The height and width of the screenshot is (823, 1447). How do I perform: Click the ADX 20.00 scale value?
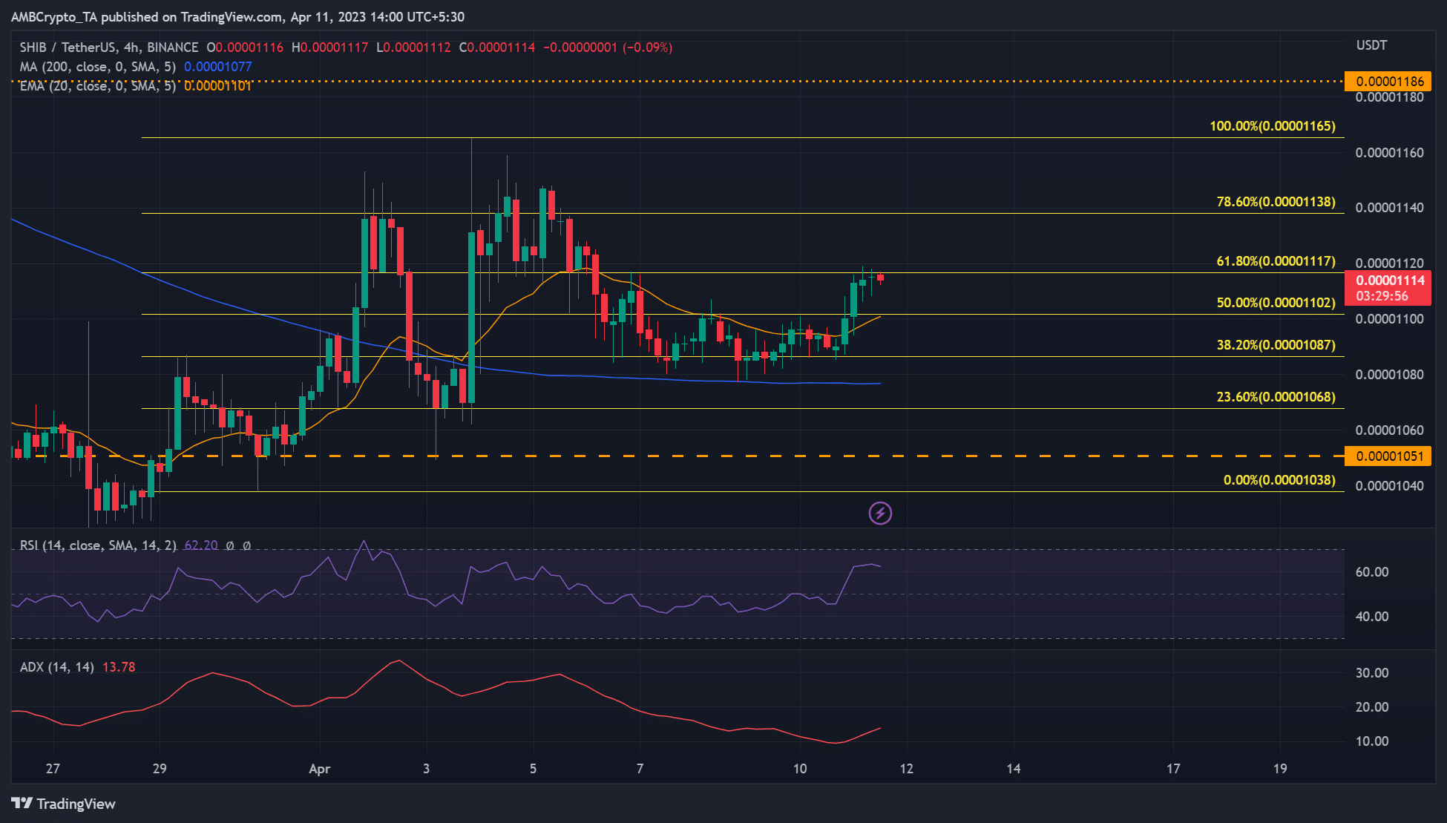pyautogui.click(x=1372, y=707)
